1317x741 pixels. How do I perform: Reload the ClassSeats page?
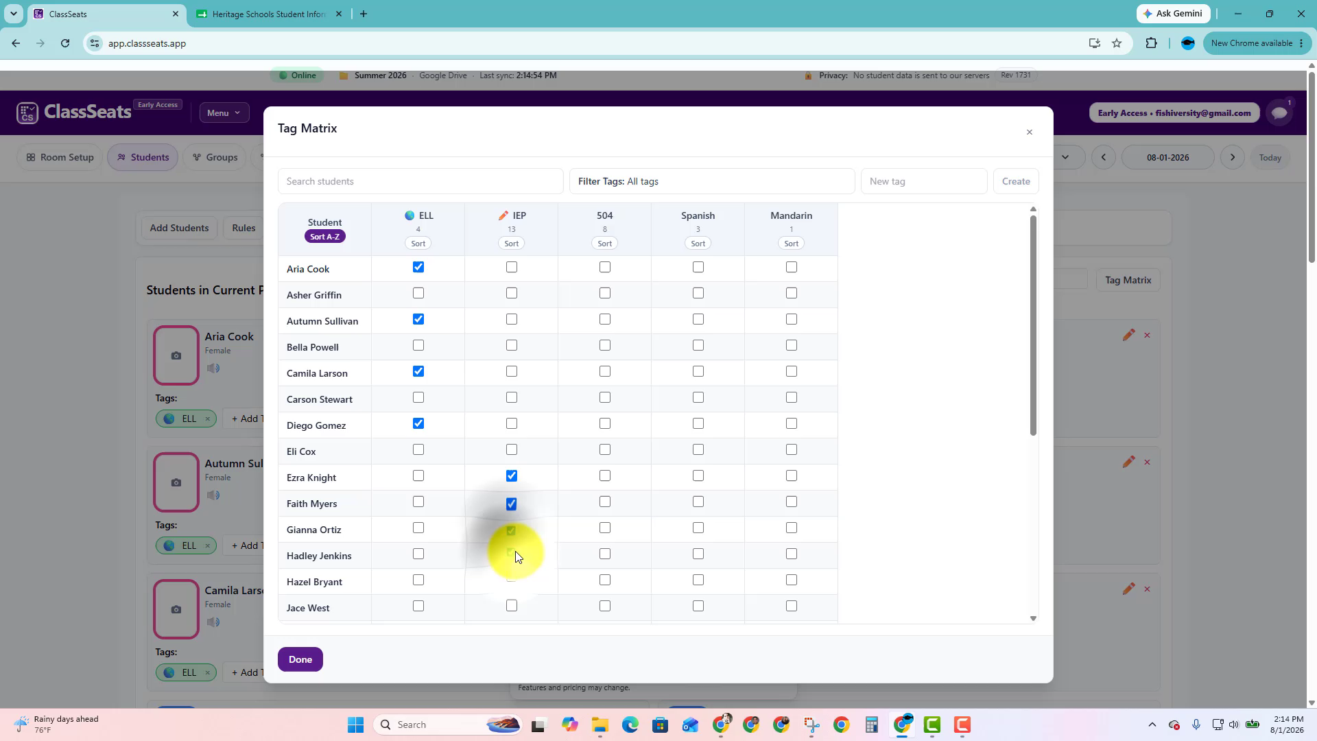point(64,43)
